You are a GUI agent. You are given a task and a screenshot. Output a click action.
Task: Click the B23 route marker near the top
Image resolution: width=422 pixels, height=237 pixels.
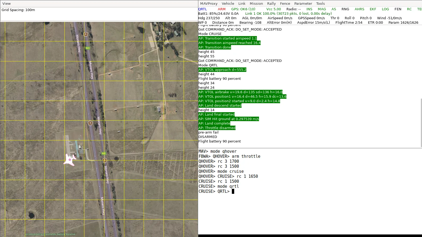point(88,48)
